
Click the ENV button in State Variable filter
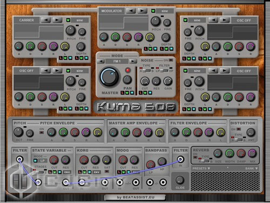67,172
